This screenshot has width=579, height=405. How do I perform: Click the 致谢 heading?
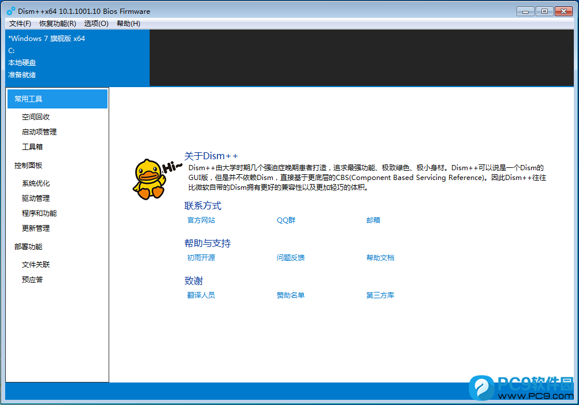[x=194, y=281]
